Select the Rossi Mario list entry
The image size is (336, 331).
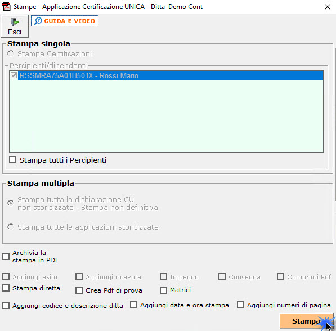point(171,75)
